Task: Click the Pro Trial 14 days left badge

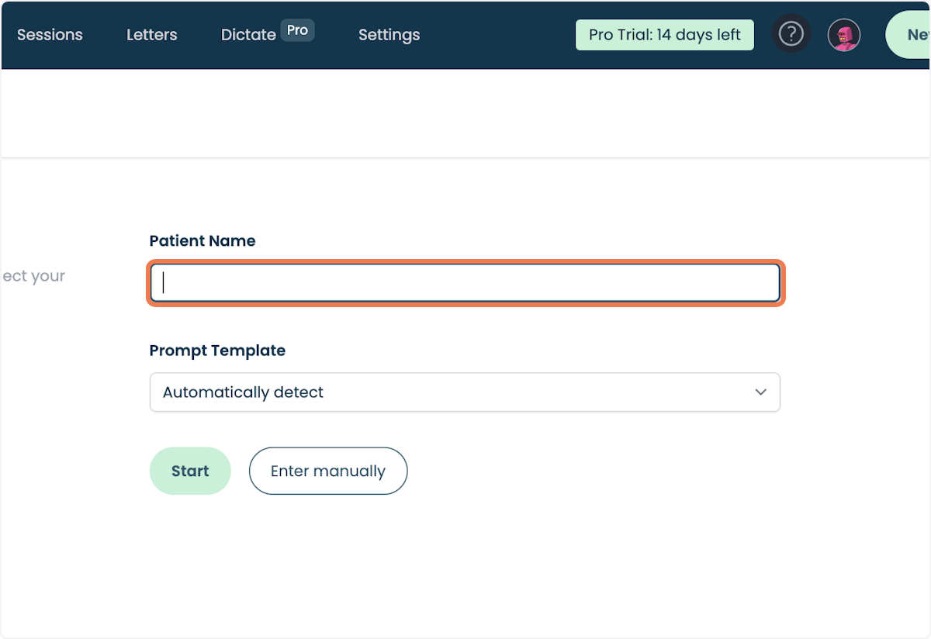Action: click(x=665, y=35)
